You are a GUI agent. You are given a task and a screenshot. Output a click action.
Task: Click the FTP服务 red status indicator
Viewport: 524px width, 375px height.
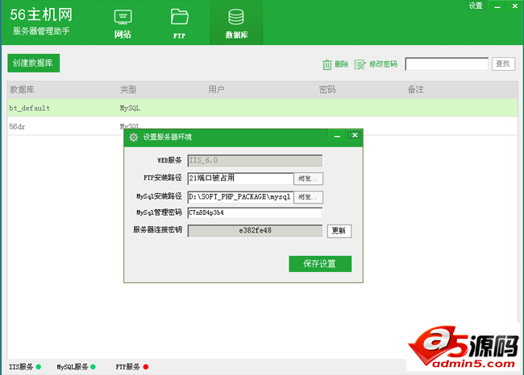[x=146, y=367]
